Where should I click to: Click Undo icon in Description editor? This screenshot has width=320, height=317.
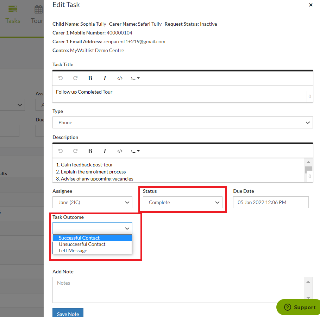pos(61,151)
